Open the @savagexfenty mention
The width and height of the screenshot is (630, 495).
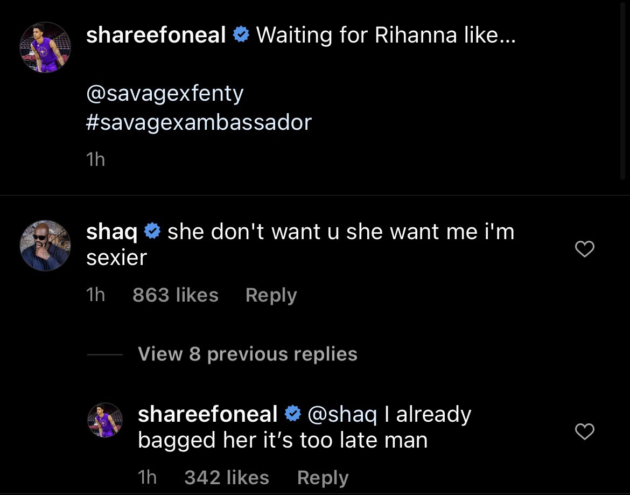[x=164, y=93]
